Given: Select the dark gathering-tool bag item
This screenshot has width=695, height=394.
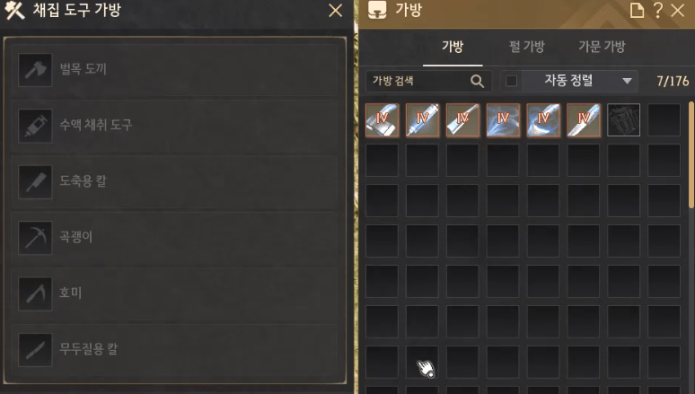Looking at the screenshot, I should tap(623, 119).
